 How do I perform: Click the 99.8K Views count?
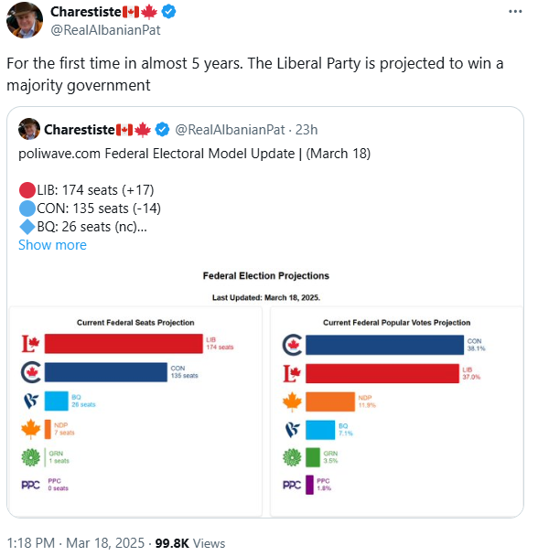(x=190, y=543)
